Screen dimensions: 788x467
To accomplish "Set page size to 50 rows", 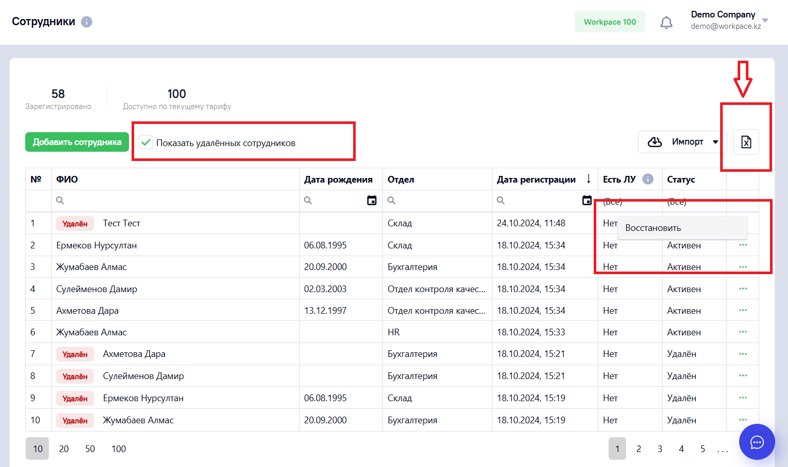I will tap(90, 449).
